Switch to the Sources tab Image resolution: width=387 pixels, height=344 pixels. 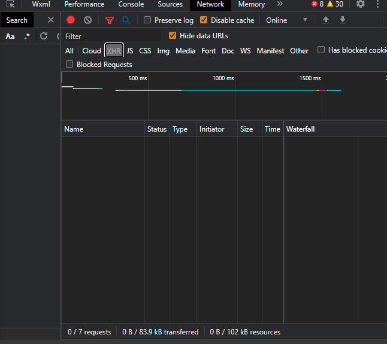point(170,4)
